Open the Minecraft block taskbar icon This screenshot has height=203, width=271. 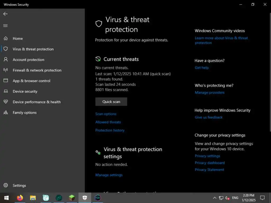click(x=71, y=198)
